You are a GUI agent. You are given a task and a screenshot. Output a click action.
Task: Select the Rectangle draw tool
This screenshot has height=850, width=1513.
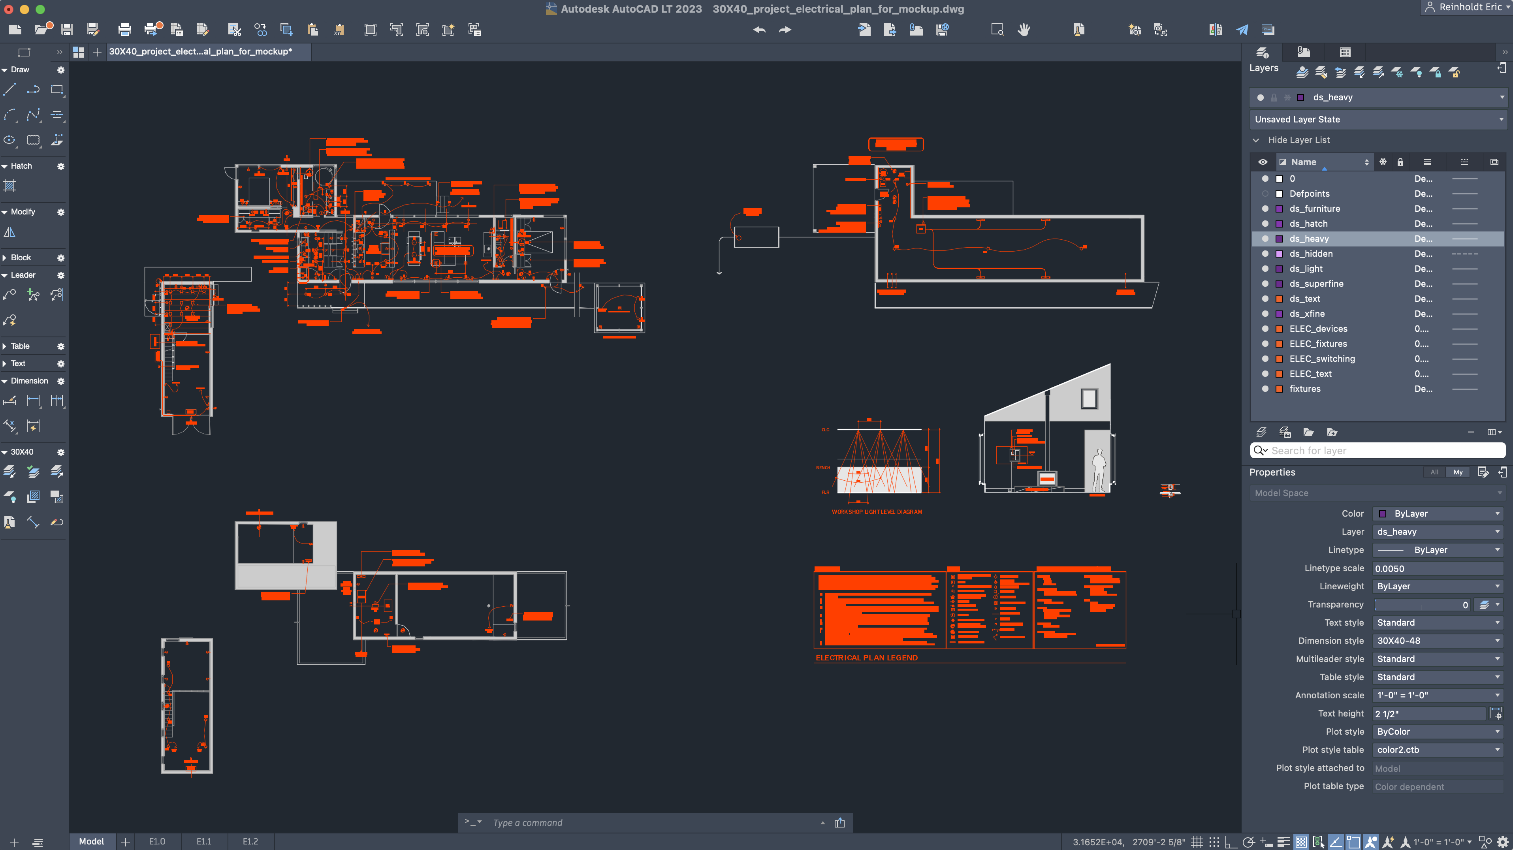pos(57,90)
